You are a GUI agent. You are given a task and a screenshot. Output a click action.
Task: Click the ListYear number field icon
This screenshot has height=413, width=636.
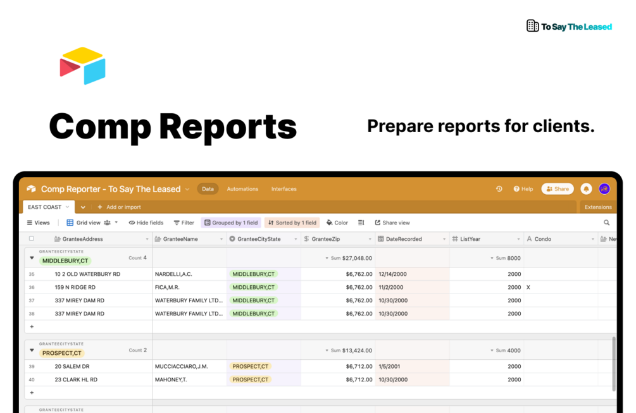pyautogui.click(x=454, y=238)
